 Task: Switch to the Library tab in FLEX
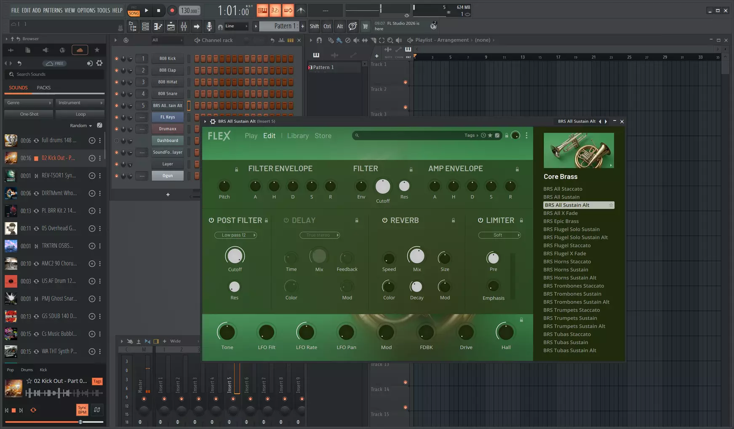[298, 136]
